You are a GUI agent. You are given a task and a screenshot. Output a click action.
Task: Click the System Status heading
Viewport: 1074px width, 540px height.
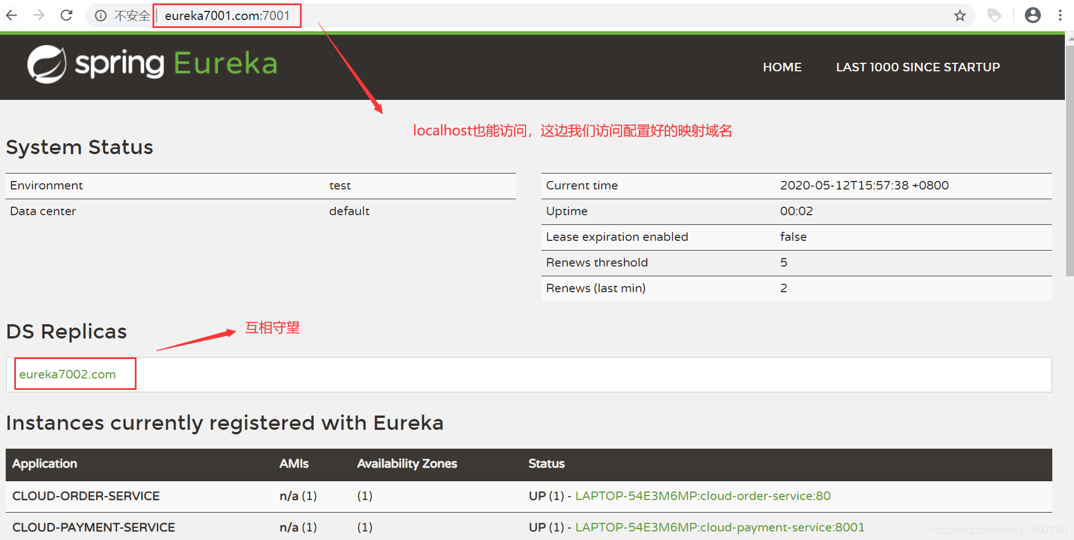pos(79,147)
